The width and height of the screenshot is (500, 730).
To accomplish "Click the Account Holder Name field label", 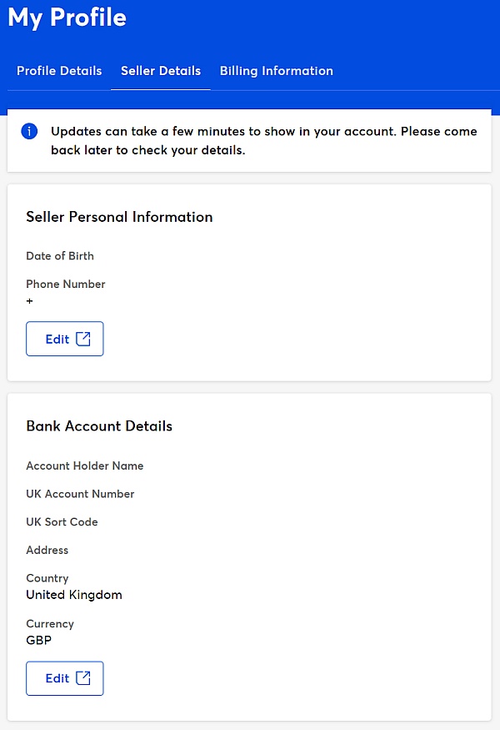I will click(x=85, y=466).
